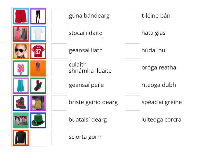Click the empty box beside "gúna bándearg"
This screenshot has width=206, height=154.
click(x=59, y=16)
